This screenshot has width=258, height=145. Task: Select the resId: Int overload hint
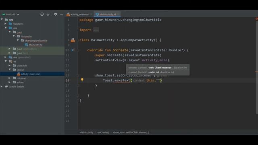154,72
